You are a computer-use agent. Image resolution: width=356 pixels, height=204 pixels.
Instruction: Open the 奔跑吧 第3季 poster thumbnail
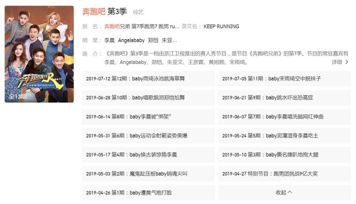point(39,54)
